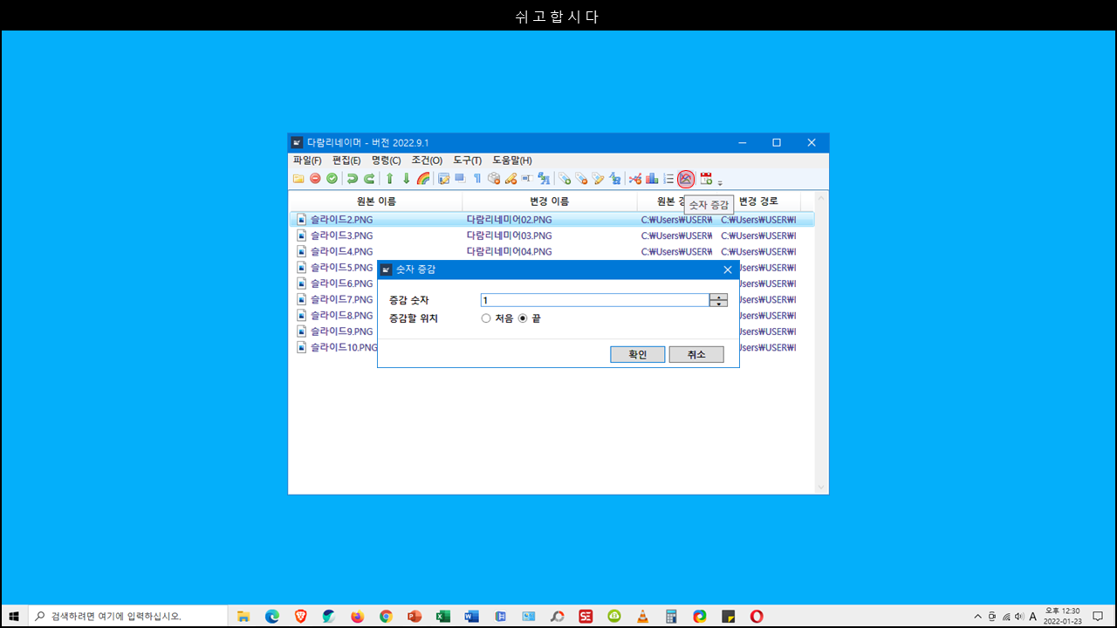This screenshot has height=628, width=1117.
Task: Click the redo arrow icon
Action: point(369,179)
